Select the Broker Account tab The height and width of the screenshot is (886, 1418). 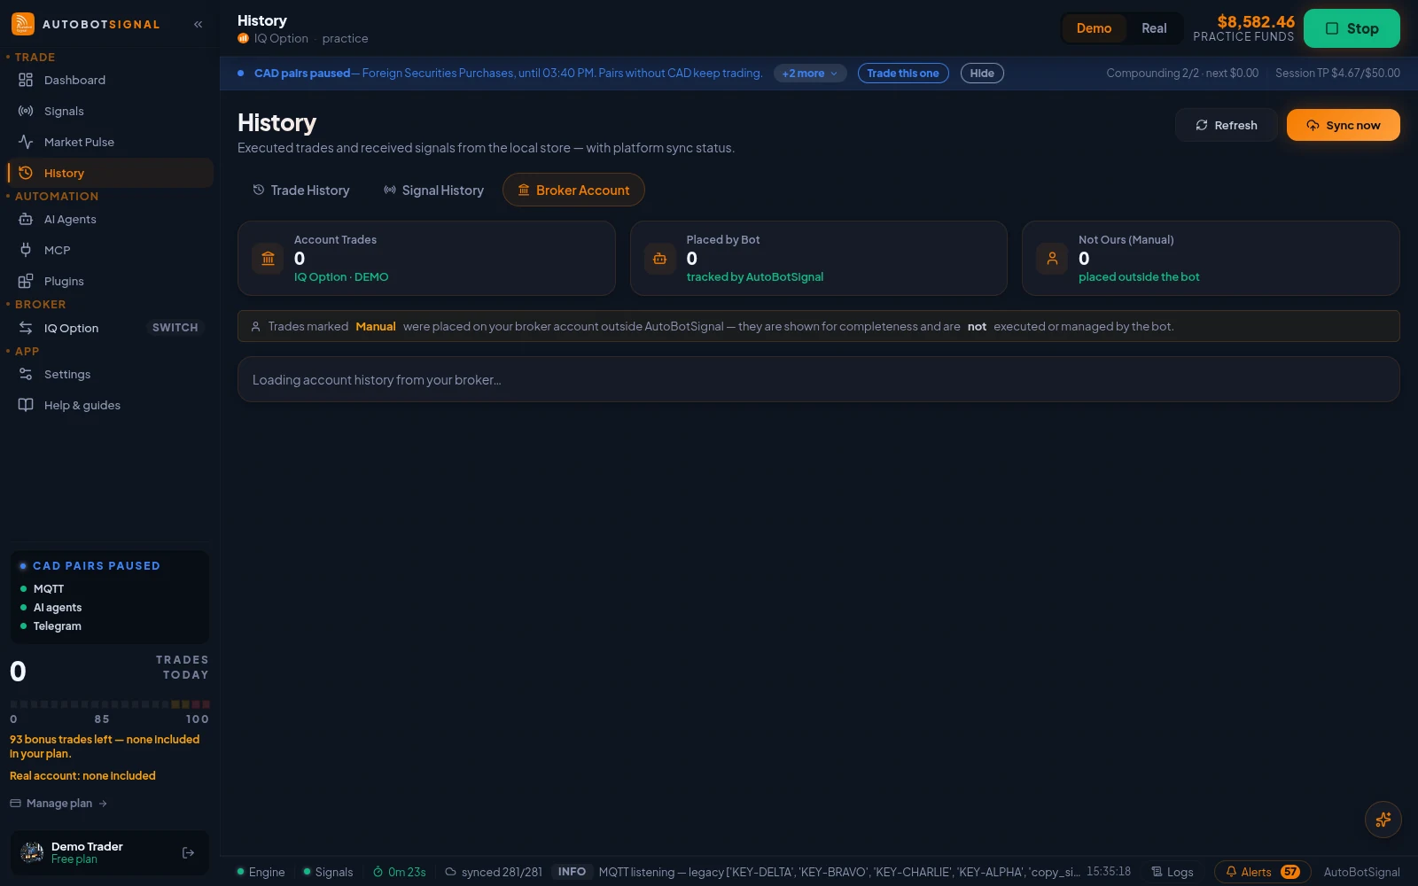point(573,190)
